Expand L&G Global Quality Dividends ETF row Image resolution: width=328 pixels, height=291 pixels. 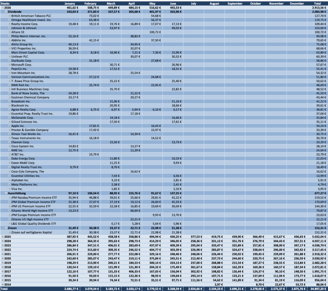click(10, 223)
